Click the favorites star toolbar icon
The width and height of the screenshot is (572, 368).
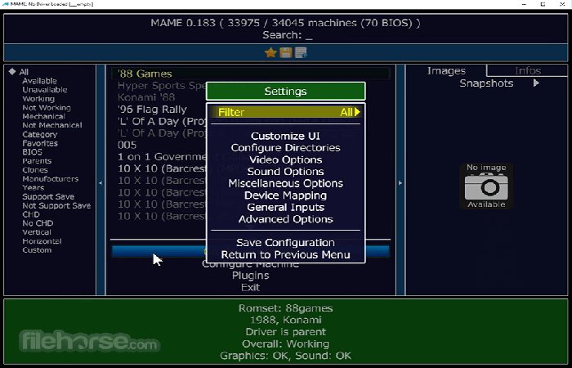[x=270, y=53]
